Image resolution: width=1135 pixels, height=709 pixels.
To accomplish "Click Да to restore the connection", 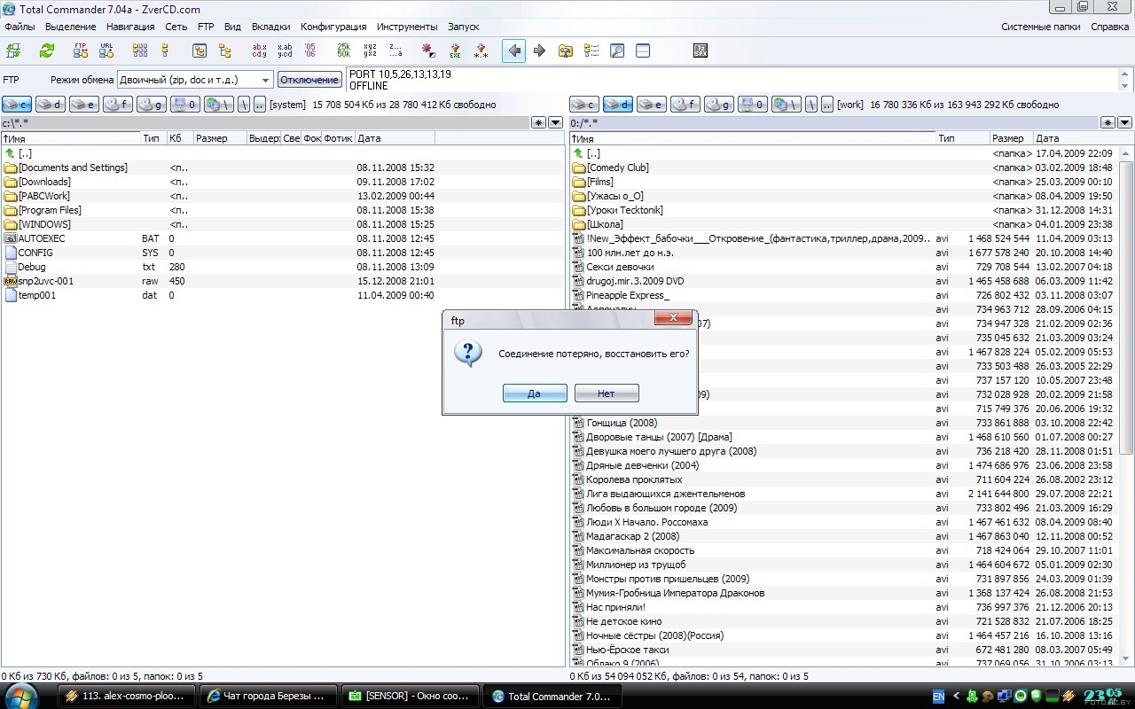I will coord(535,393).
